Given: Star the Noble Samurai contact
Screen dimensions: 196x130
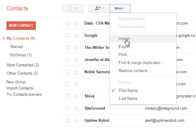Looking at the screenshot, I should click(77, 72).
